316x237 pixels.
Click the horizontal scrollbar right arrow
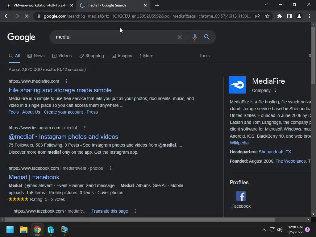(x=308, y=219)
